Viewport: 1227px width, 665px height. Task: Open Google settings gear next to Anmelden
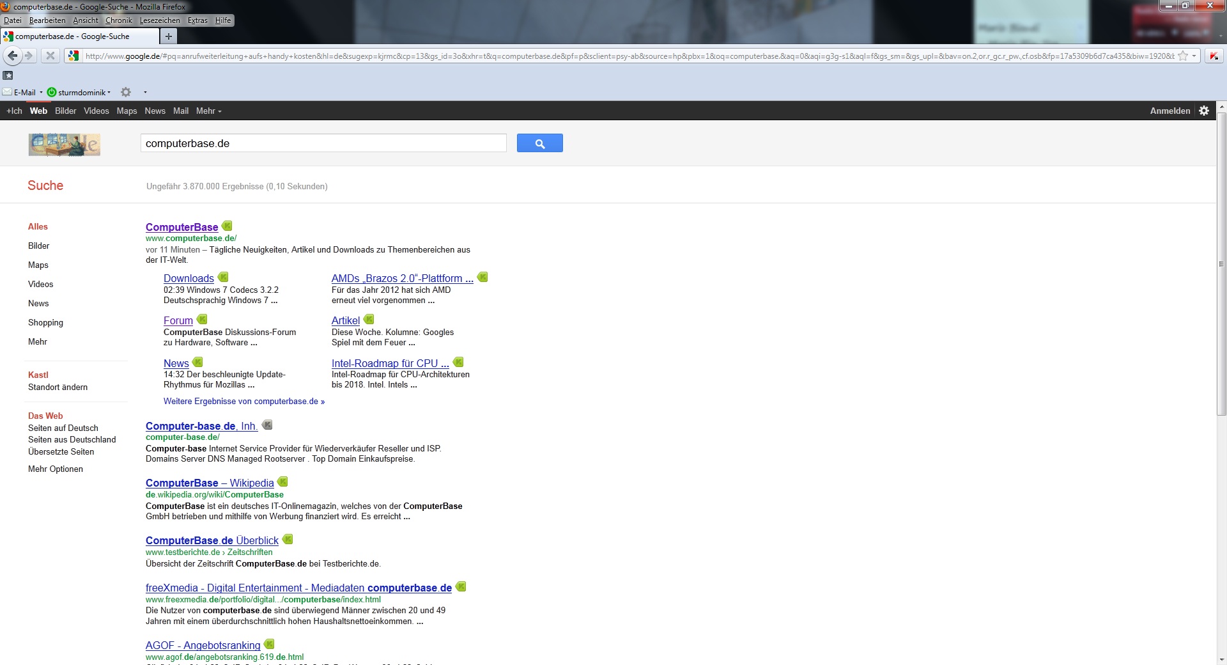point(1204,111)
